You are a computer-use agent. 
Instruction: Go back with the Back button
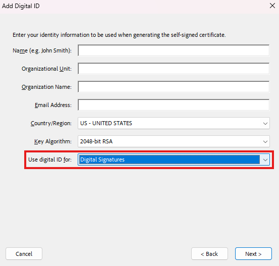[209, 253]
